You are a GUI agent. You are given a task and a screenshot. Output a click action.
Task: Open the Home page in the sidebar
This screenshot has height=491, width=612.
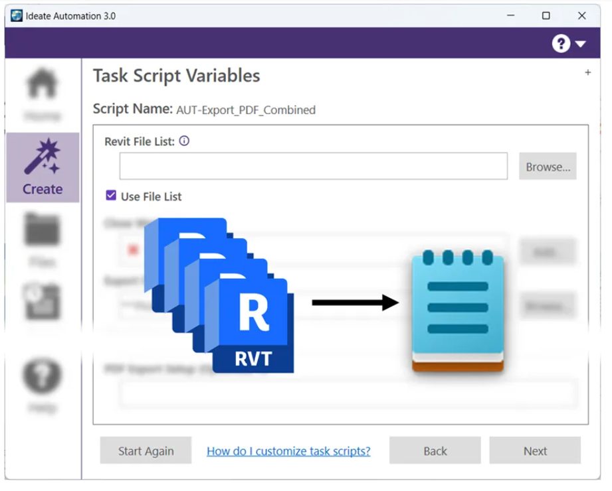click(x=43, y=95)
